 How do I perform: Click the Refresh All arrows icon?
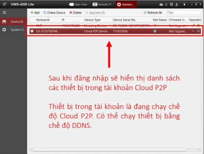tap(145, 13)
